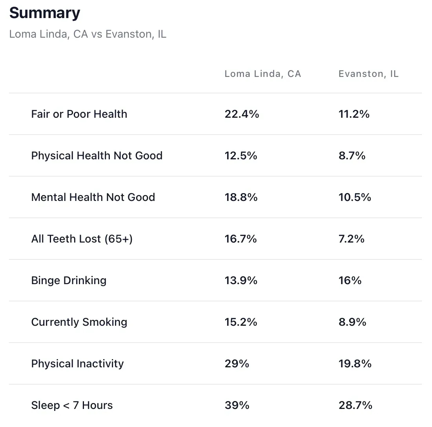Click the 15.2% currently smoking value
Image resolution: width=432 pixels, height=427 pixels.
pos(241,322)
